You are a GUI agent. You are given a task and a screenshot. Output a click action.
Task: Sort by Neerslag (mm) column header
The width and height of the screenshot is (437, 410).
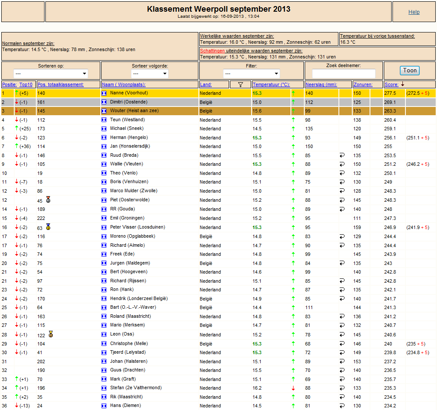(x=321, y=84)
